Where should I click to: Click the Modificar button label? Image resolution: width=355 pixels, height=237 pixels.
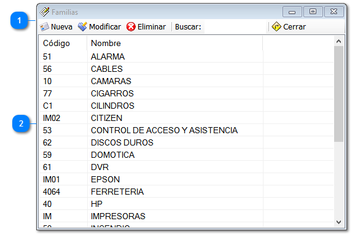tap(105, 27)
